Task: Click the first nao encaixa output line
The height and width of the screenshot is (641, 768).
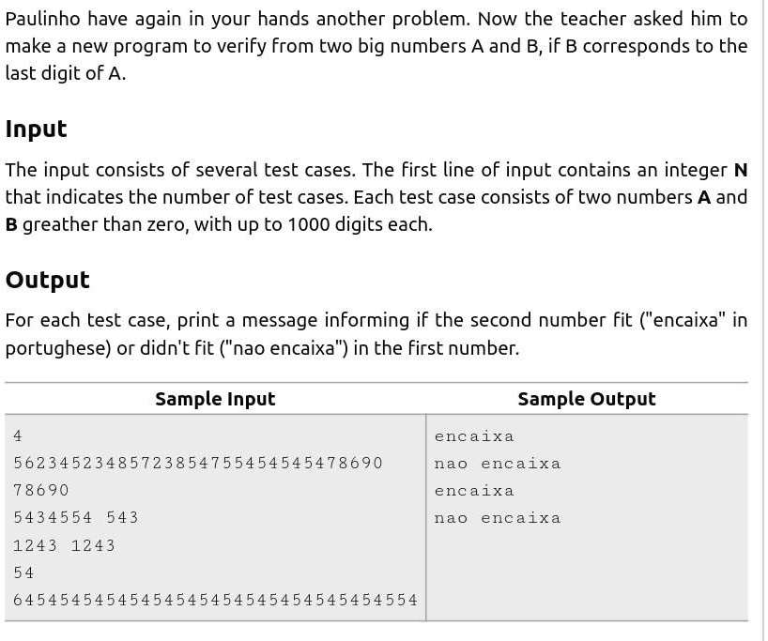Action: coord(498,464)
